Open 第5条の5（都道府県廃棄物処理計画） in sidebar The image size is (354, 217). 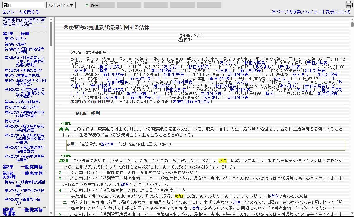(x=24, y=128)
